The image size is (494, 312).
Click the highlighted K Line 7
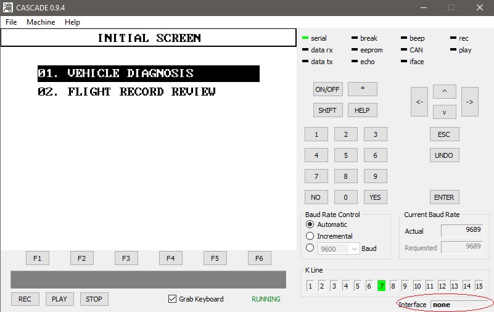point(381,286)
